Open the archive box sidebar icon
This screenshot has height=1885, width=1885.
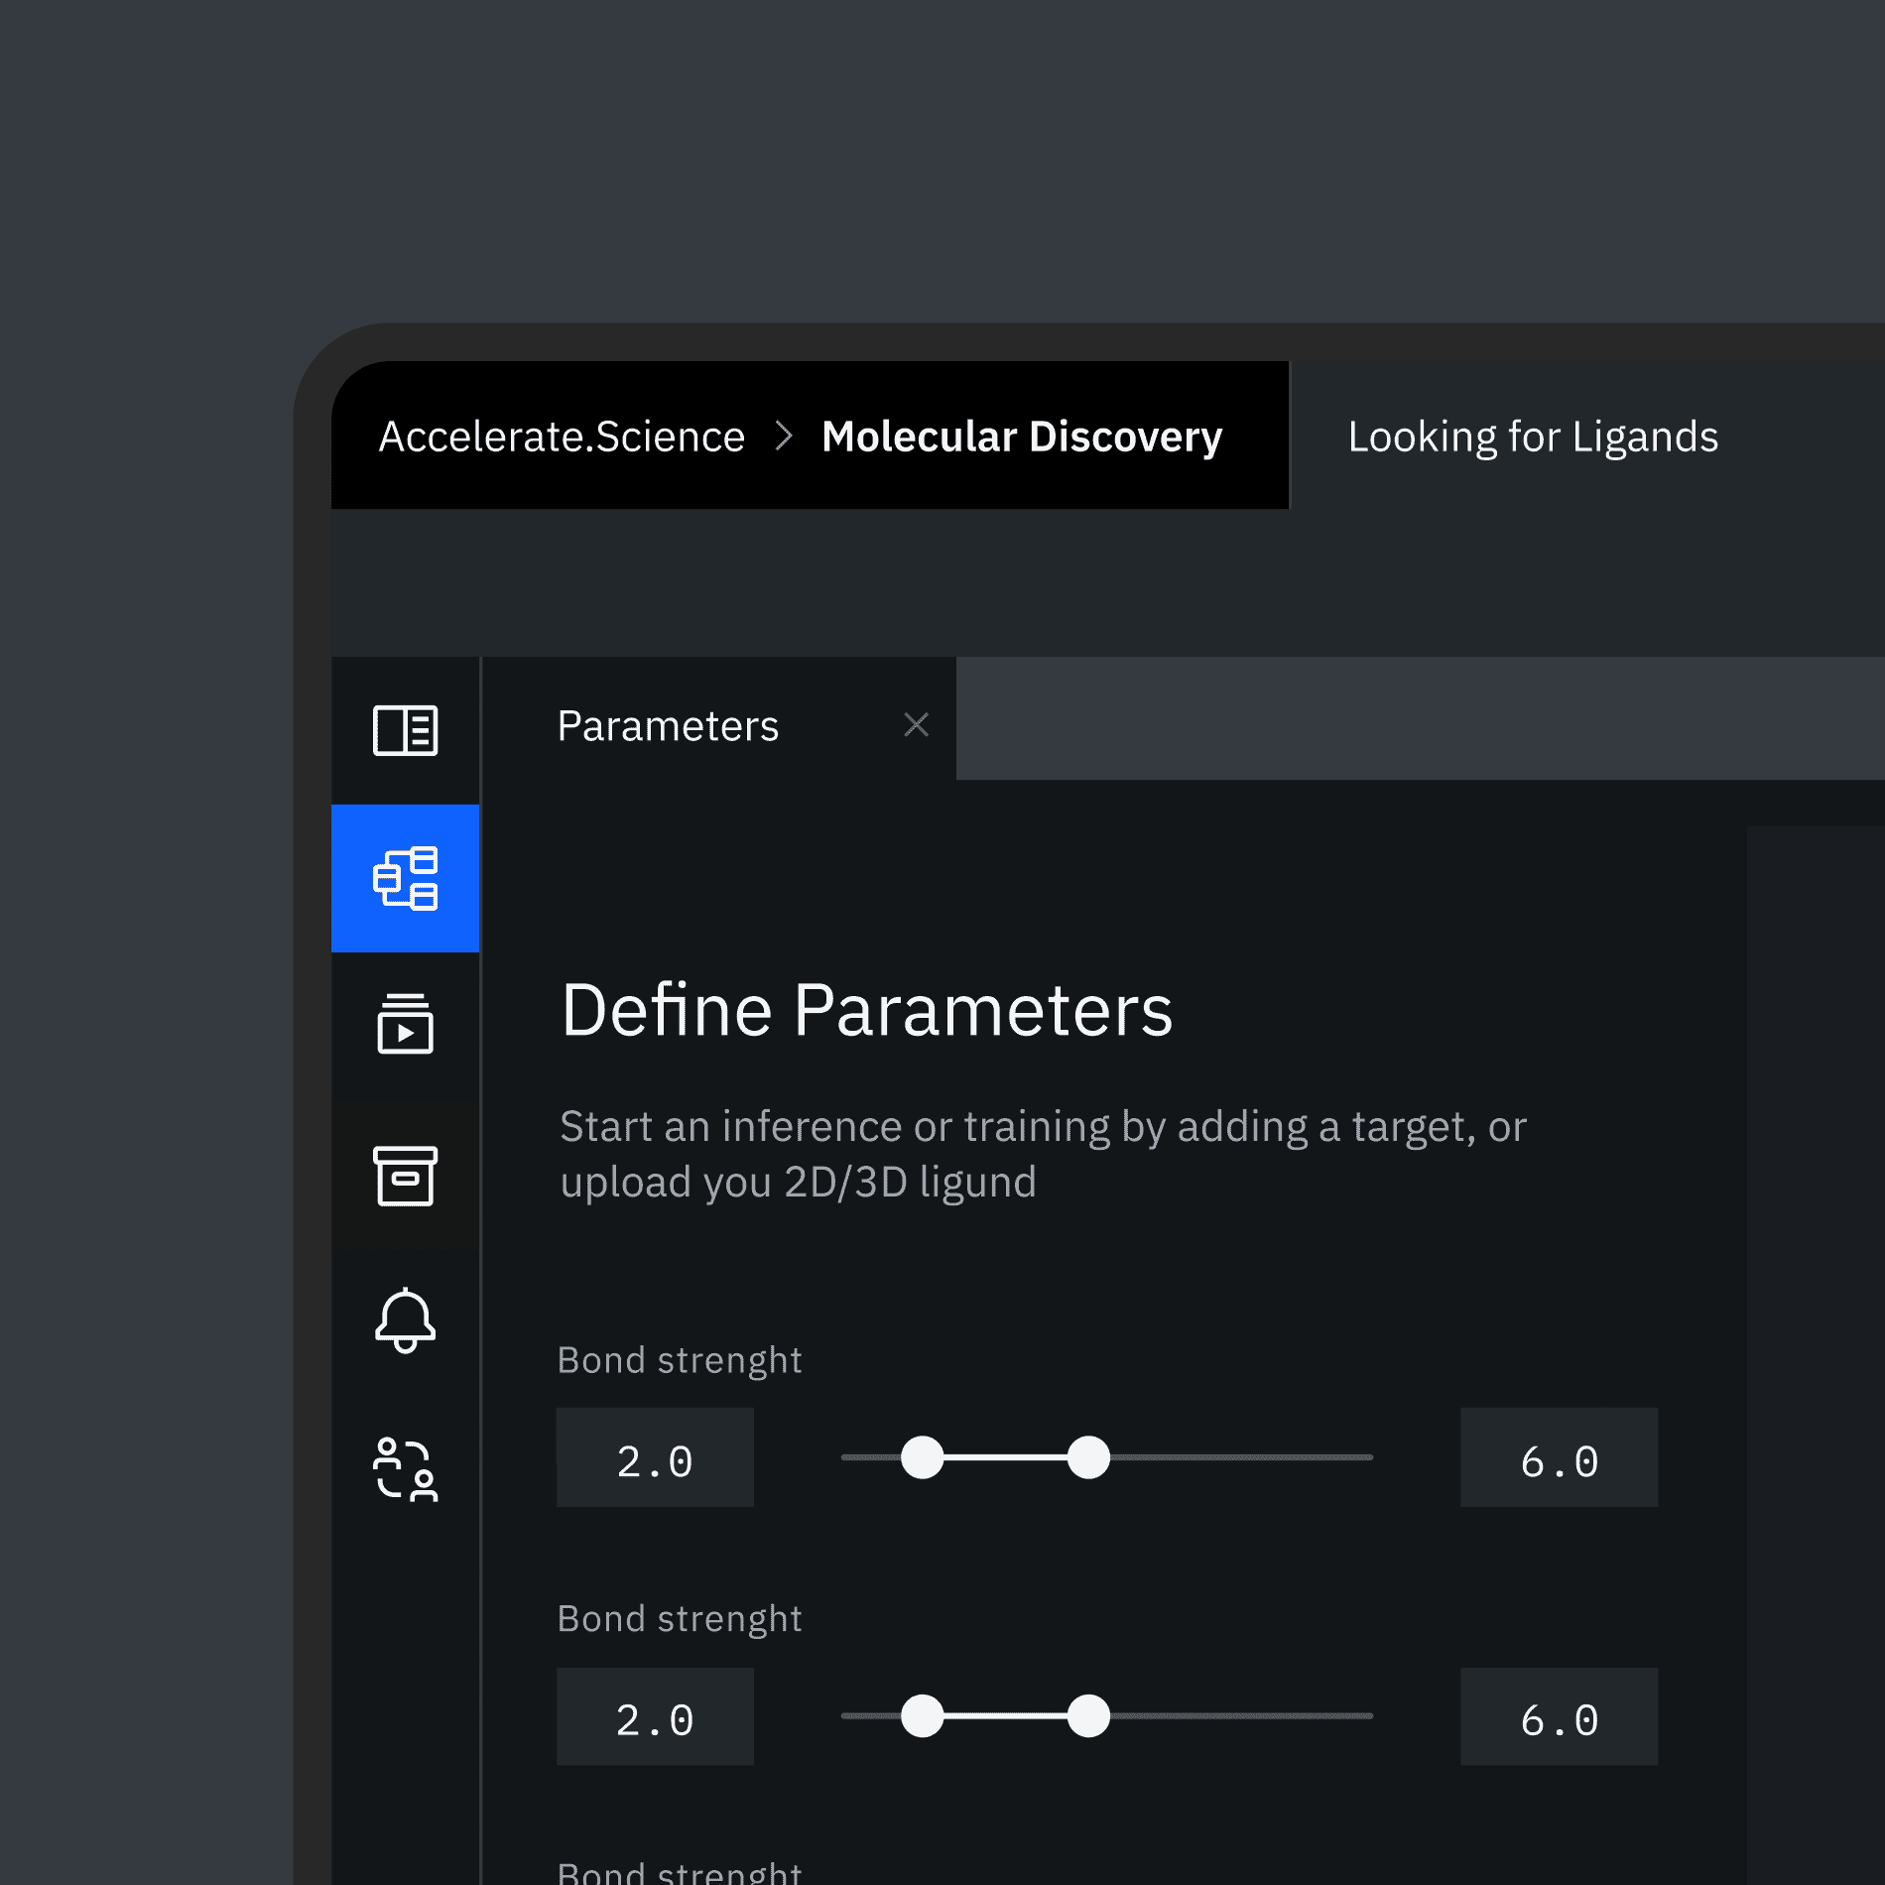pos(405,1176)
